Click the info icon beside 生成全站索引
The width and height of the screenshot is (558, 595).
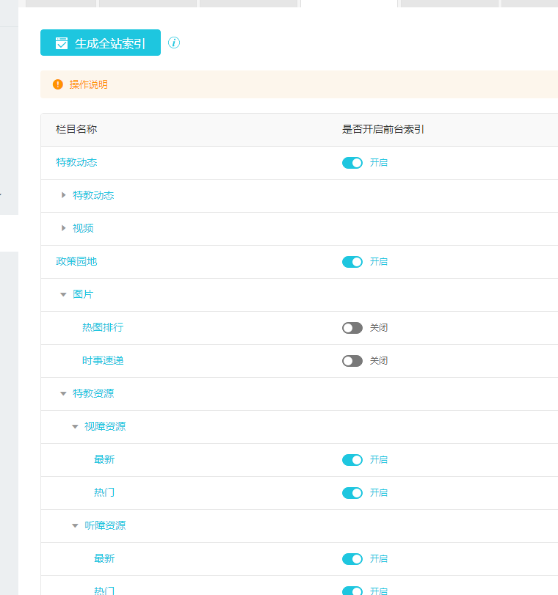pos(174,43)
